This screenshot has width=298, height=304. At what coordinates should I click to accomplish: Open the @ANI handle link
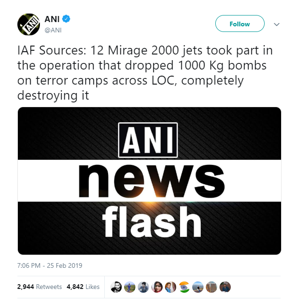(53, 30)
